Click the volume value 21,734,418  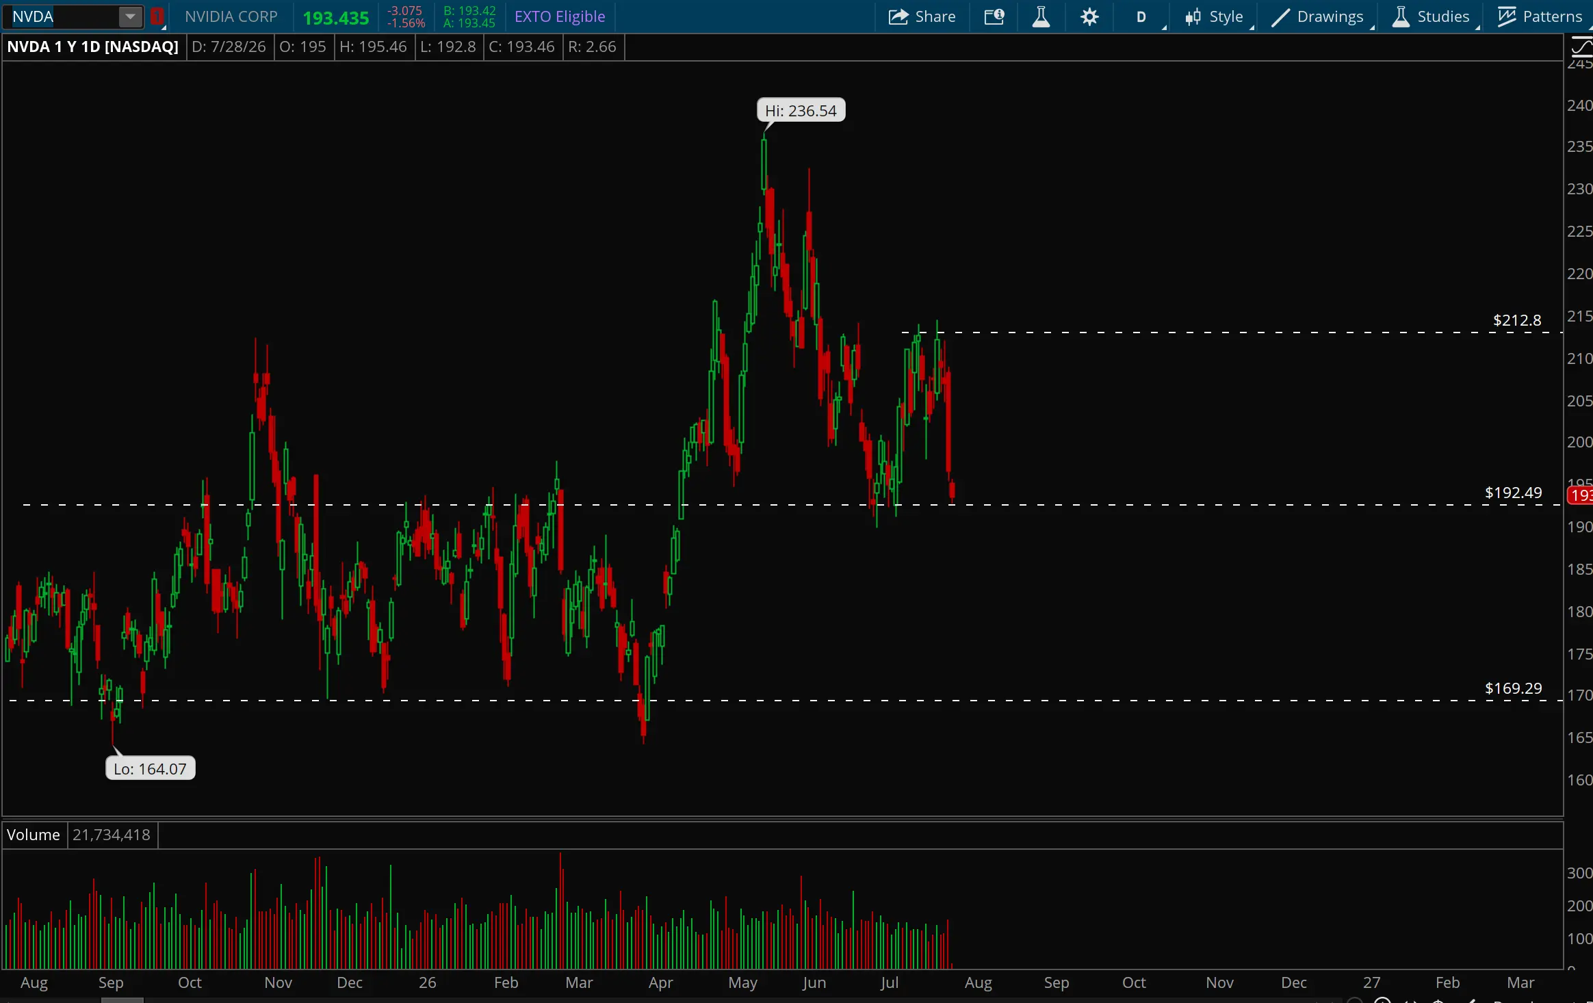[112, 835]
